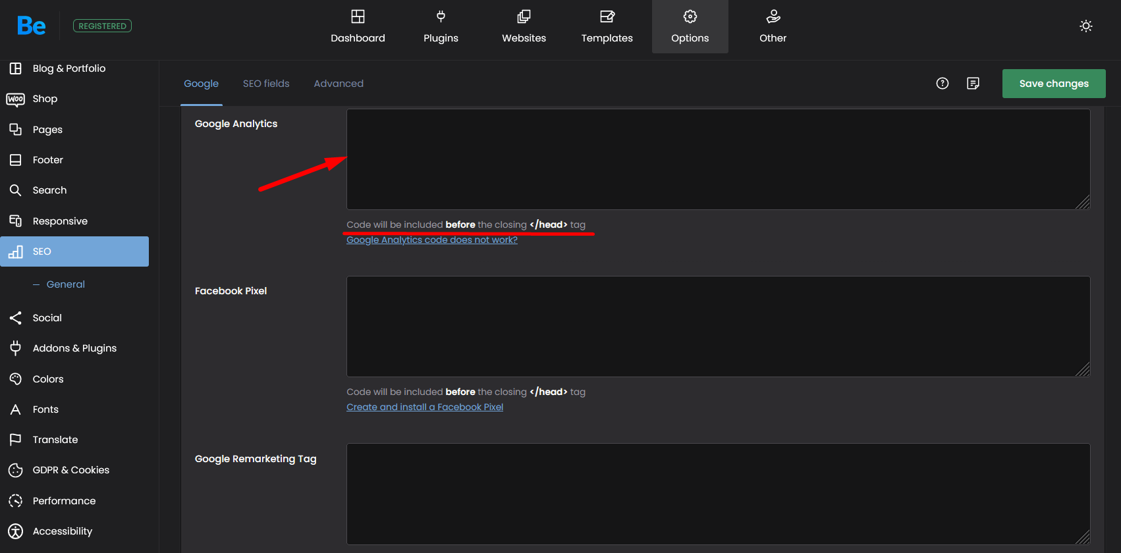Viewport: 1121px width, 553px height.
Task: Open the Footer sidebar label
Action: (48, 160)
